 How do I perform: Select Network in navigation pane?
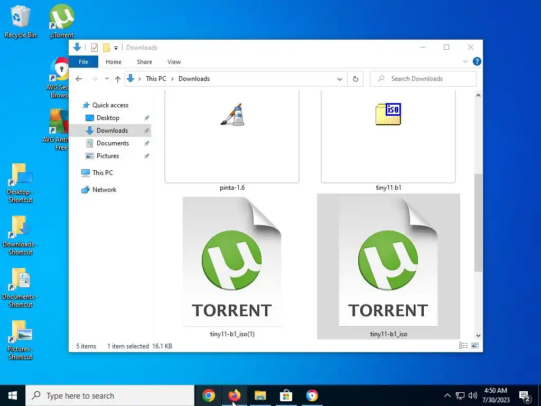click(x=104, y=190)
